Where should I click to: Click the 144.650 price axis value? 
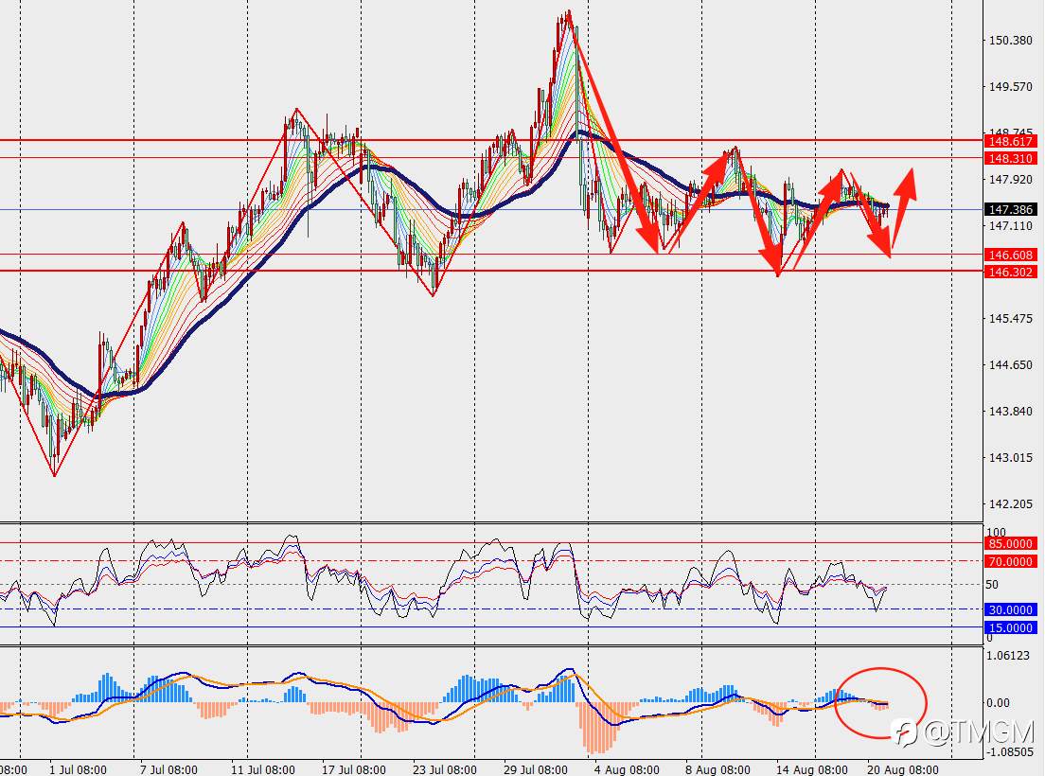[1010, 365]
